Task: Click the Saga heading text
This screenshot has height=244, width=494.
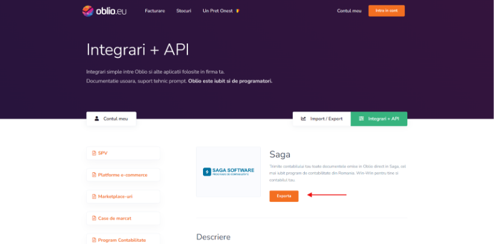Action: click(x=280, y=154)
